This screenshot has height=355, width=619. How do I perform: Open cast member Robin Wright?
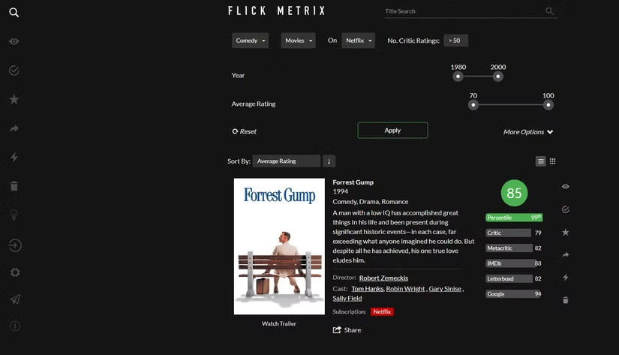[x=405, y=289]
